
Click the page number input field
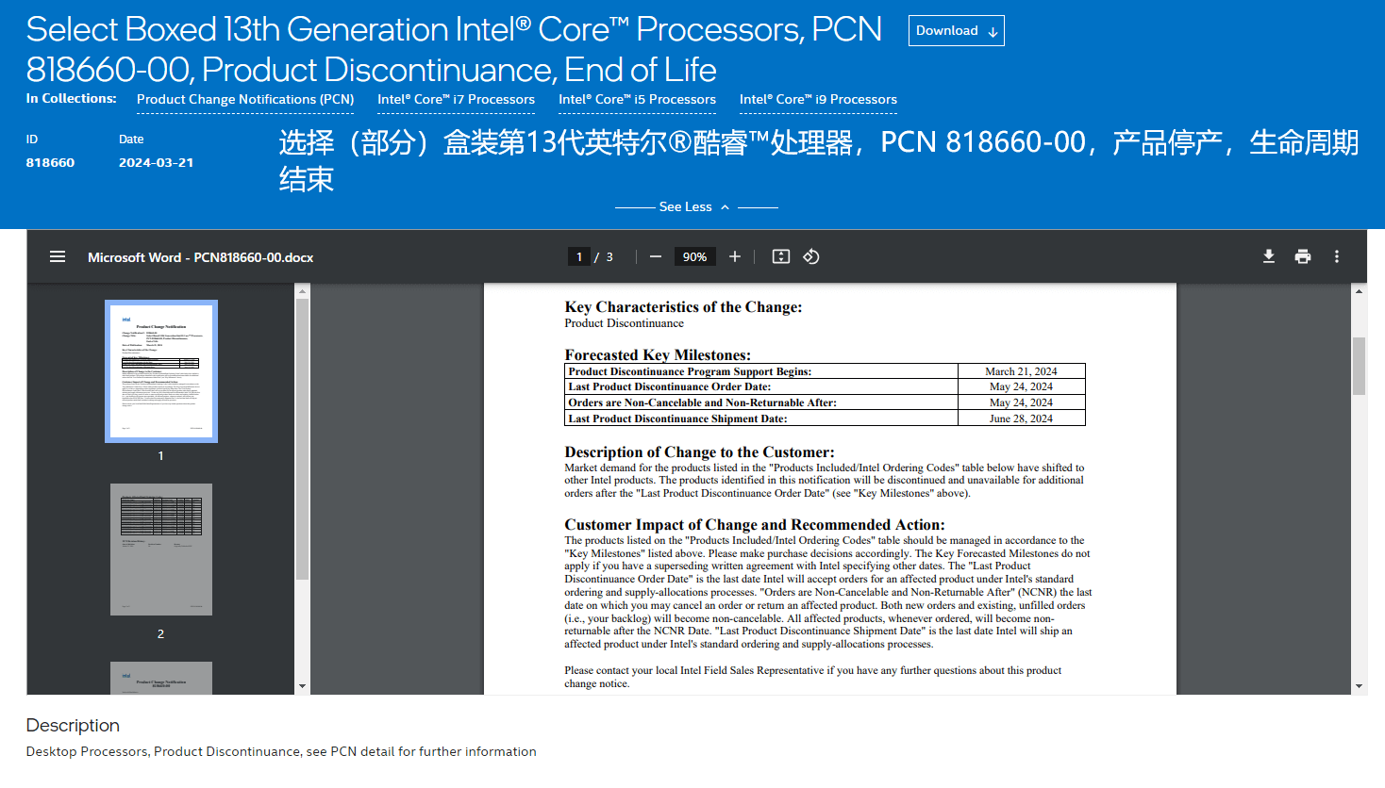pos(579,256)
